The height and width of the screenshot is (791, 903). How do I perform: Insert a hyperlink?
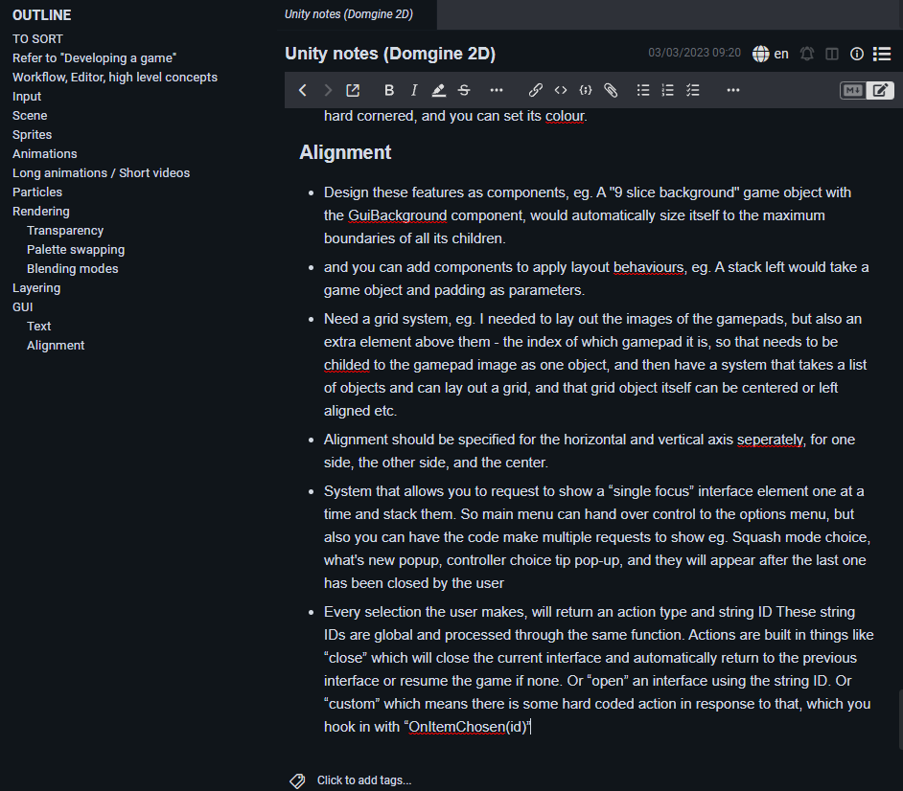point(535,90)
